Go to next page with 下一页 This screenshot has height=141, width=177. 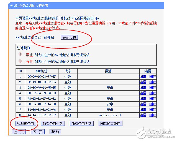click(x=38, y=132)
